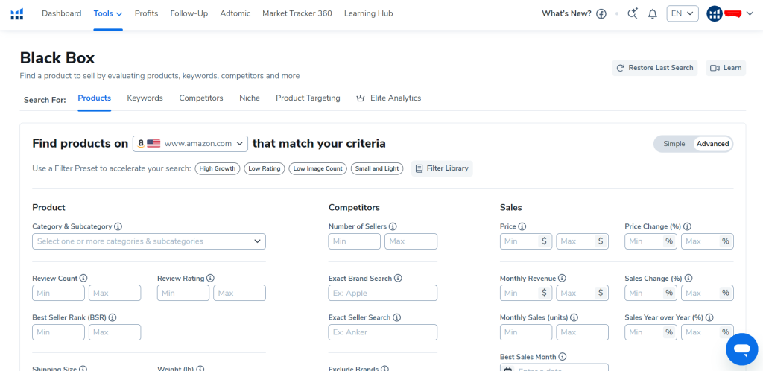The height and width of the screenshot is (371, 763).
Task: Select the Products search tab
Action: tap(95, 98)
